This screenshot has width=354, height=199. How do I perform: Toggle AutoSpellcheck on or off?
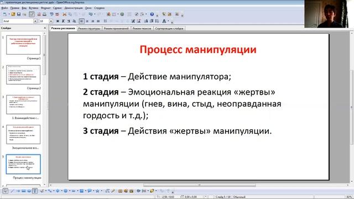tap(58, 14)
